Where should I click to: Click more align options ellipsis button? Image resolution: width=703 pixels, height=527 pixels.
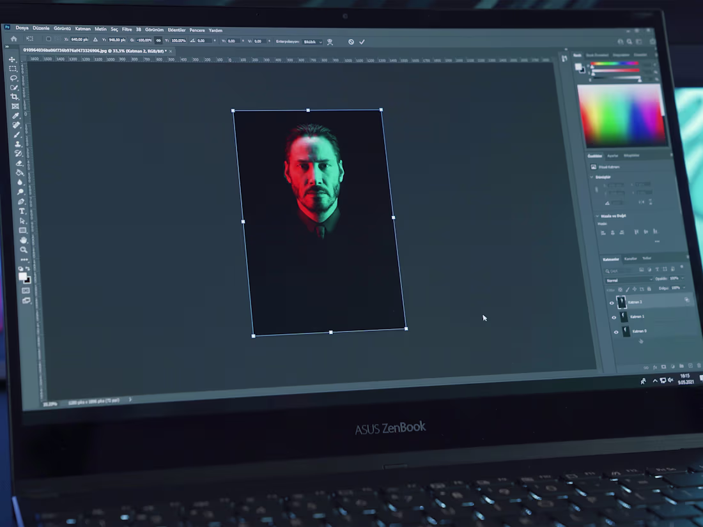[657, 241]
